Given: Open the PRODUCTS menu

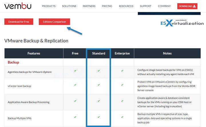Looking at the screenshot, I should [49, 6].
